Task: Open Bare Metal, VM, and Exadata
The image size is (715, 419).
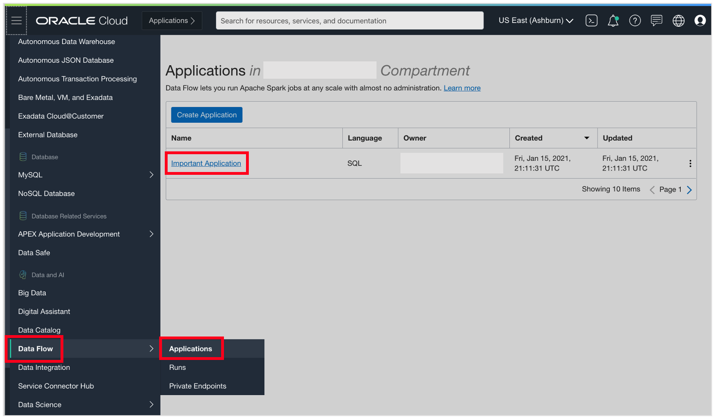Action: tap(65, 97)
